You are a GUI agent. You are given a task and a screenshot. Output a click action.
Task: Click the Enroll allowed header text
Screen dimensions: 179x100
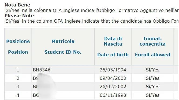153,55
